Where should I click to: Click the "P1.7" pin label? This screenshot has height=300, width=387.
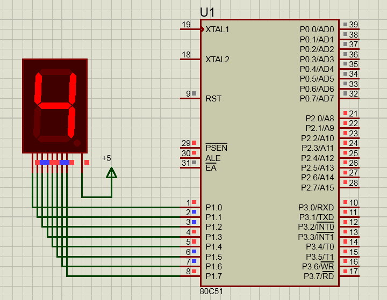click(x=214, y=276)
